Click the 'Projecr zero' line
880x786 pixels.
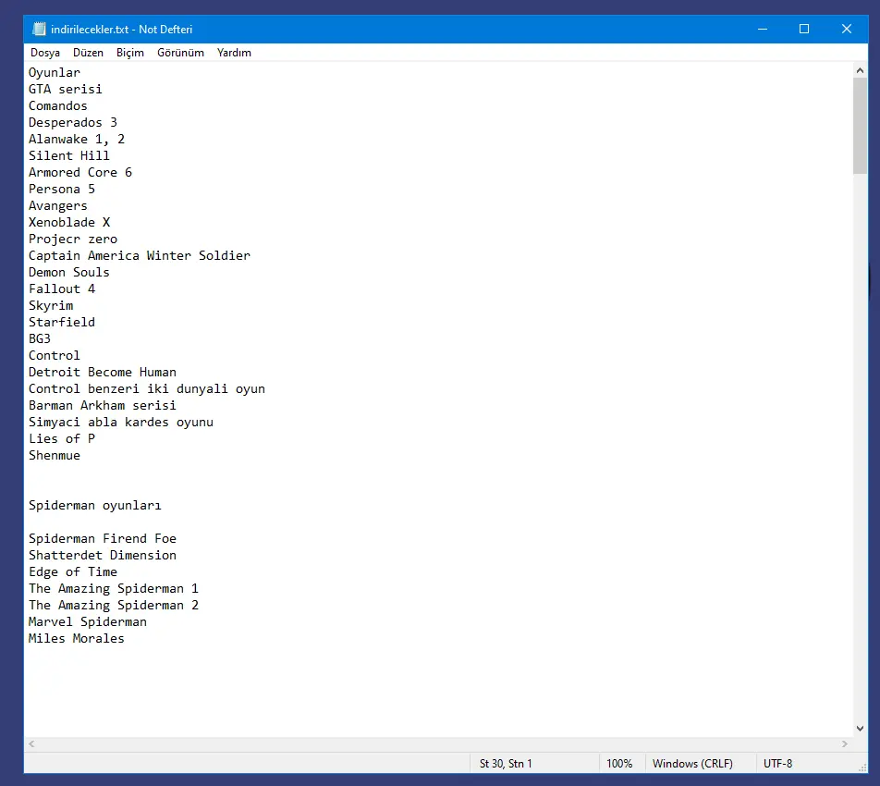pyautogui.click(x=73, y=239)
